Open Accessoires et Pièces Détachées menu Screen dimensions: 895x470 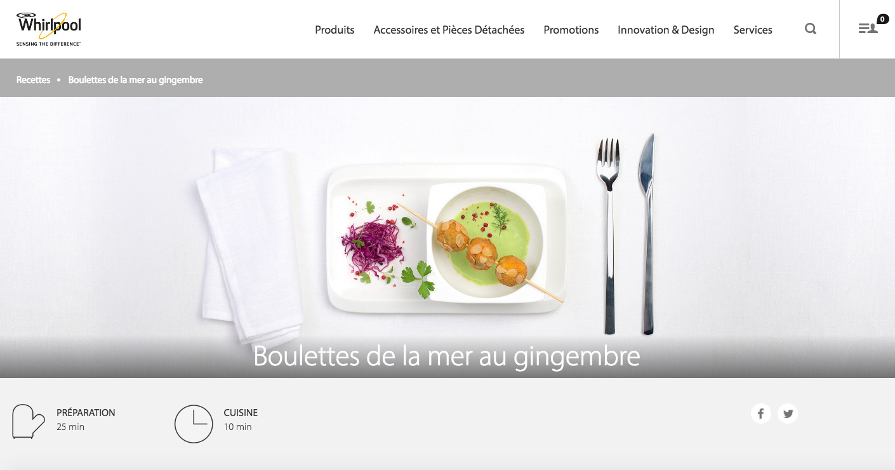pyautogui.click(x=449, y=30)
